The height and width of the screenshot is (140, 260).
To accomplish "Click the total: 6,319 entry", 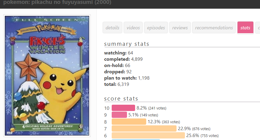I will [x=116, y=84].
